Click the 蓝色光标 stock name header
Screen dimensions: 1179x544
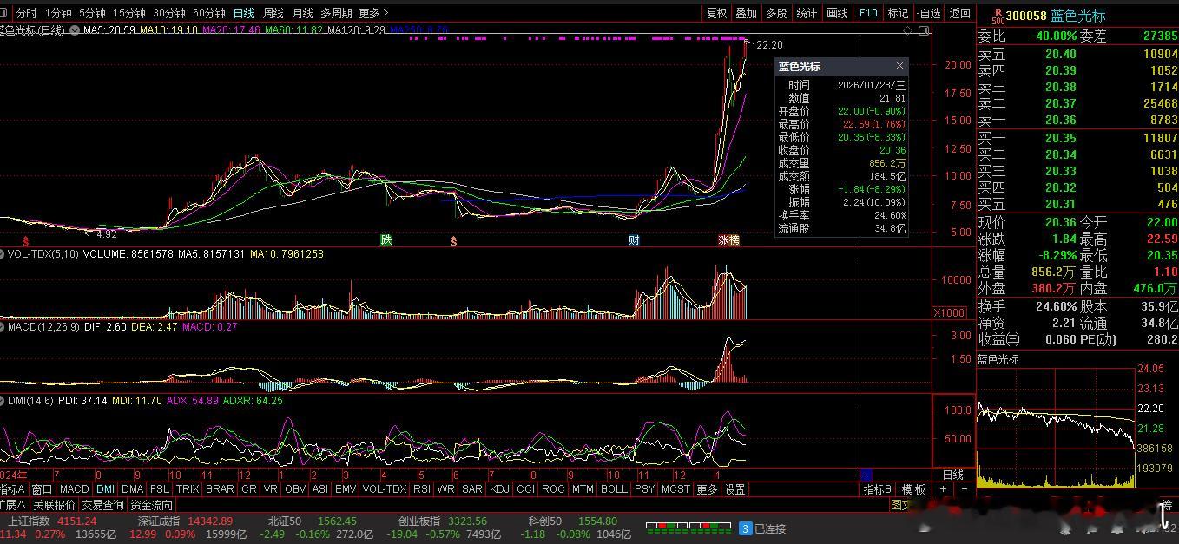pos(1078,16)
